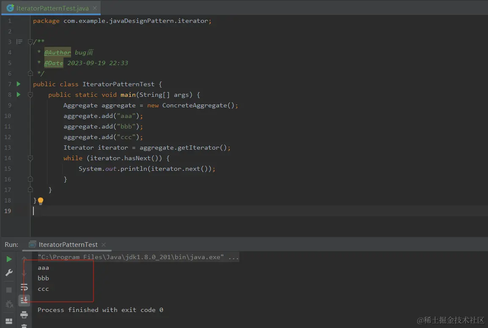
Task: Toggle soft-wrap in the console
Action: point(24,287)
